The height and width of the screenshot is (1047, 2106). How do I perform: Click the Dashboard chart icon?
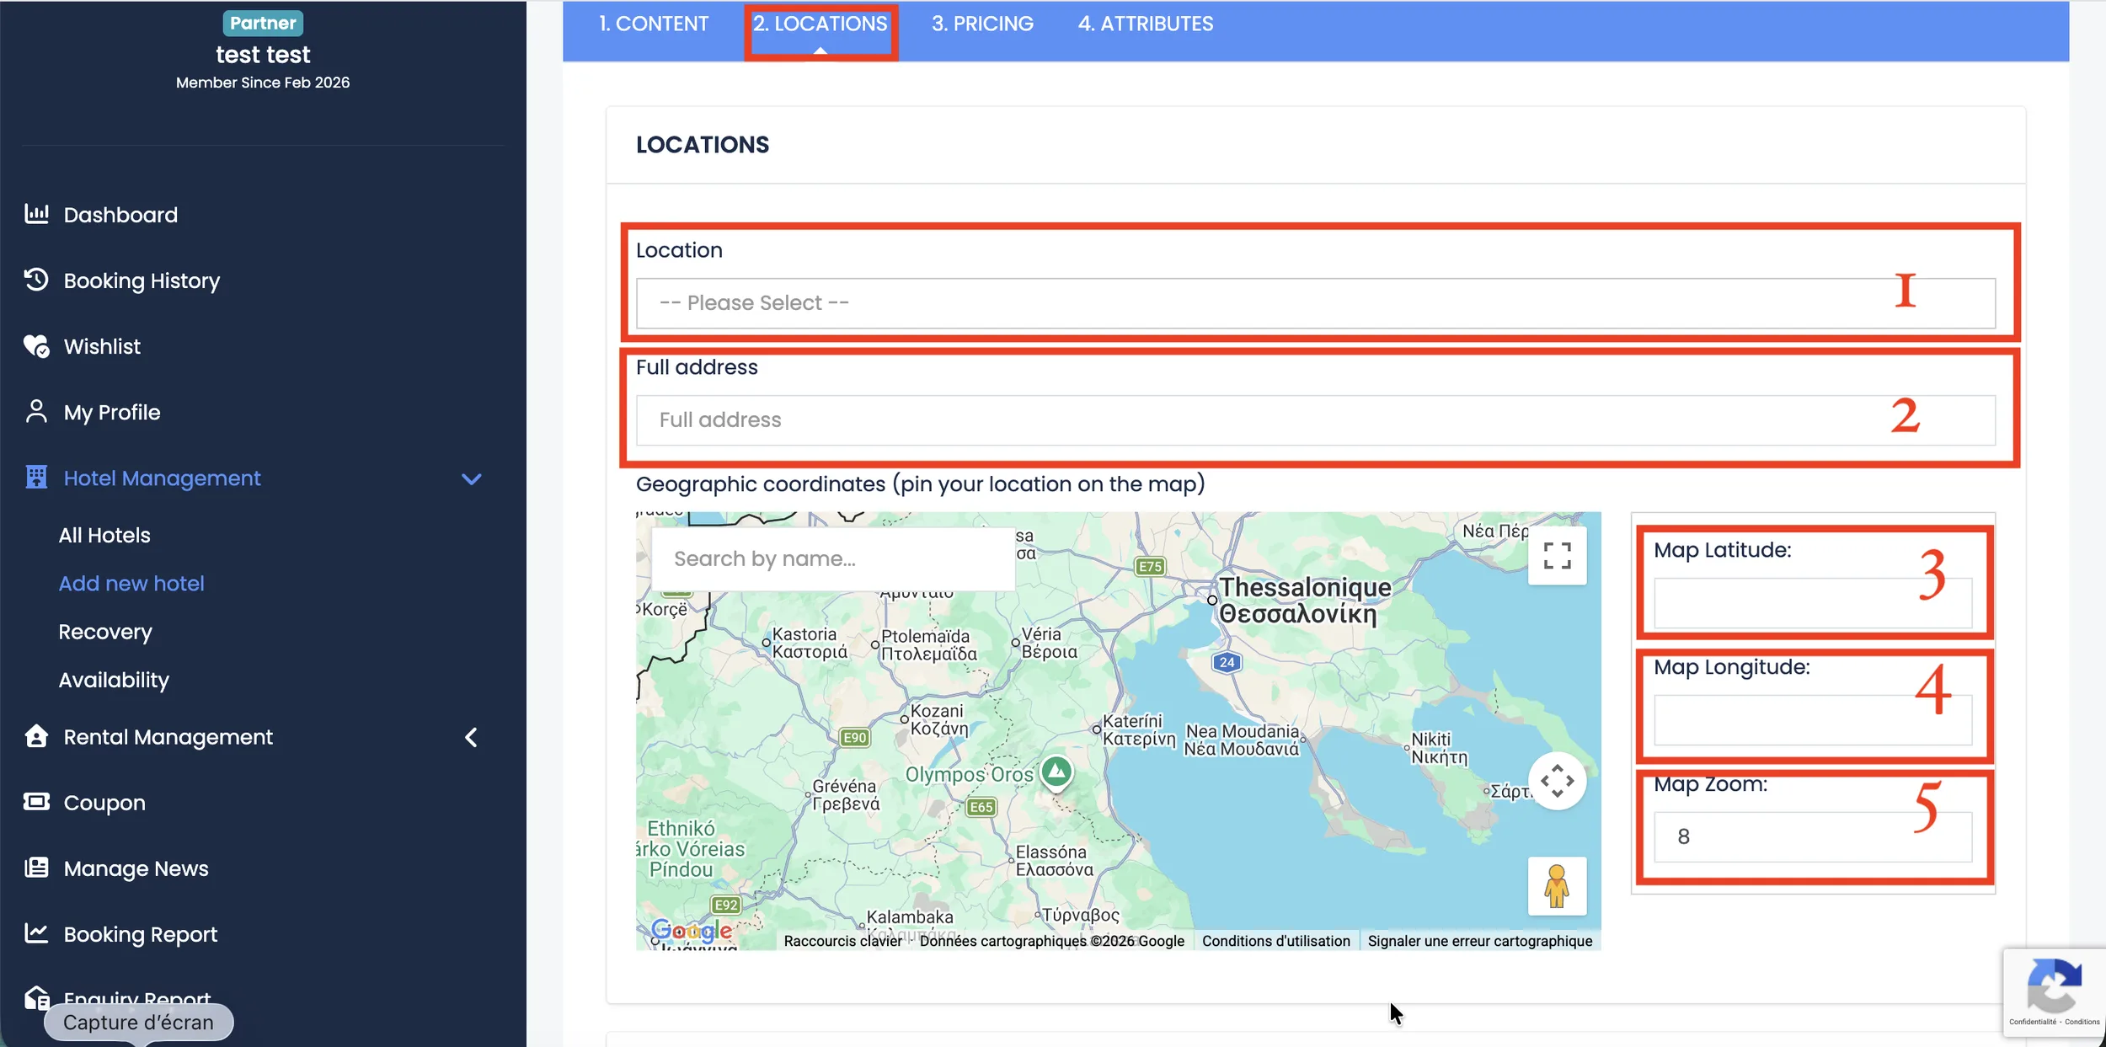pyautogui.click(x=36, y=214)
